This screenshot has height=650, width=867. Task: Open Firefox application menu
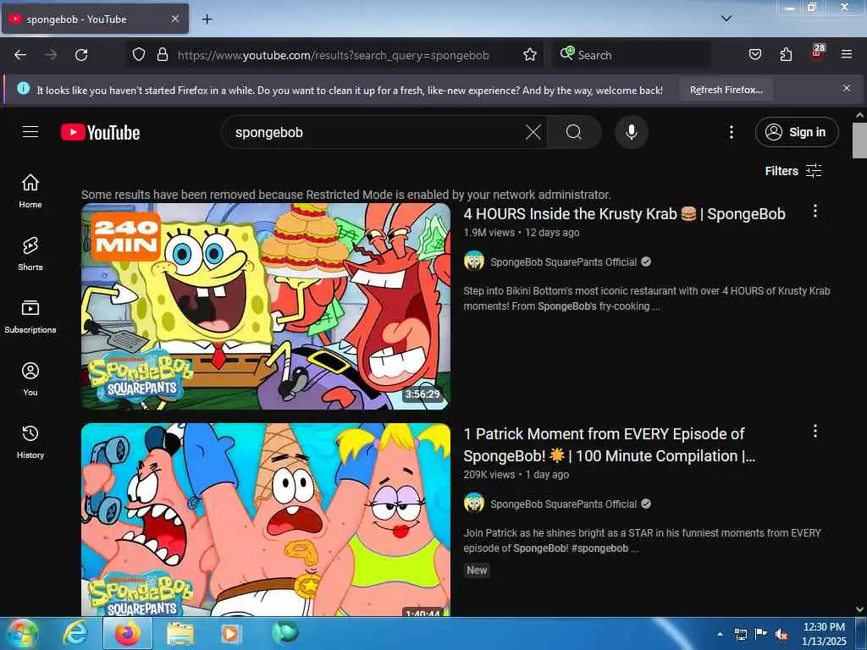[847, 54]
